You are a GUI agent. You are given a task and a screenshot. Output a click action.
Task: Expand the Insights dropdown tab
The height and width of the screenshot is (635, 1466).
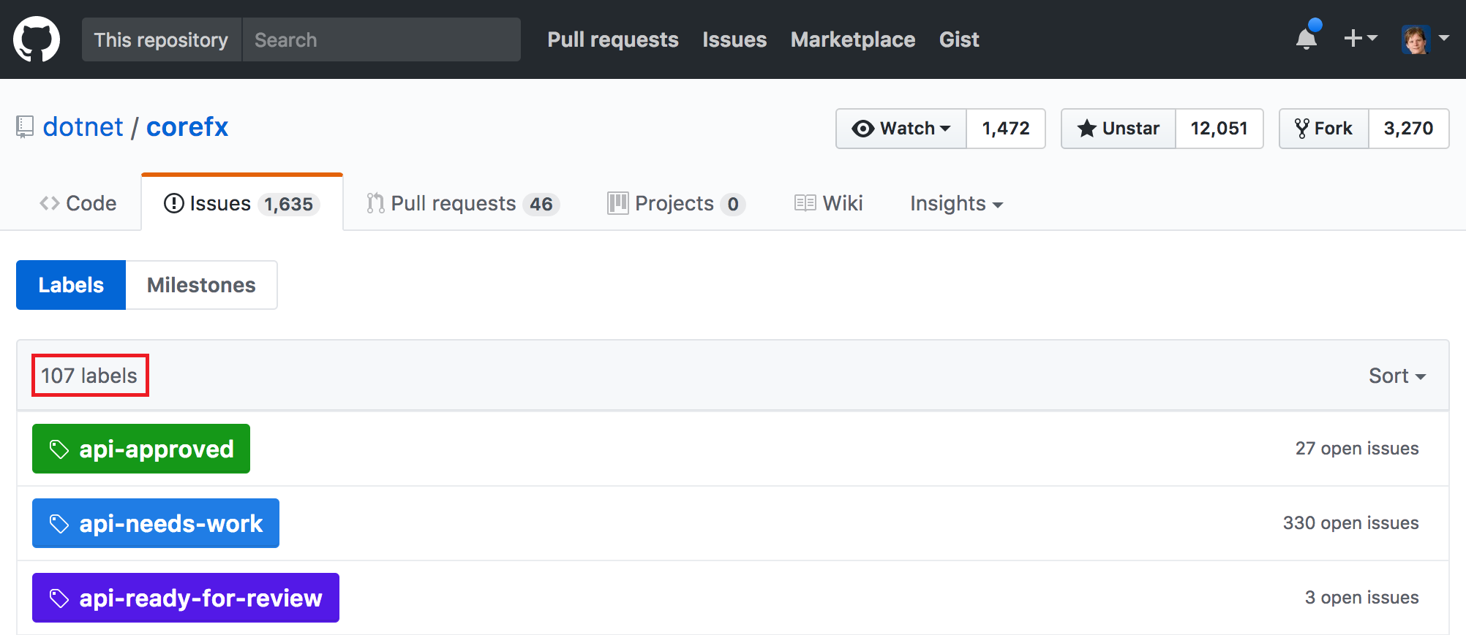pyautogui.click(x=956, y=203)
